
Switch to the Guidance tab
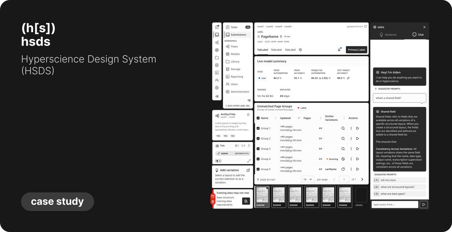click(388, 35)
